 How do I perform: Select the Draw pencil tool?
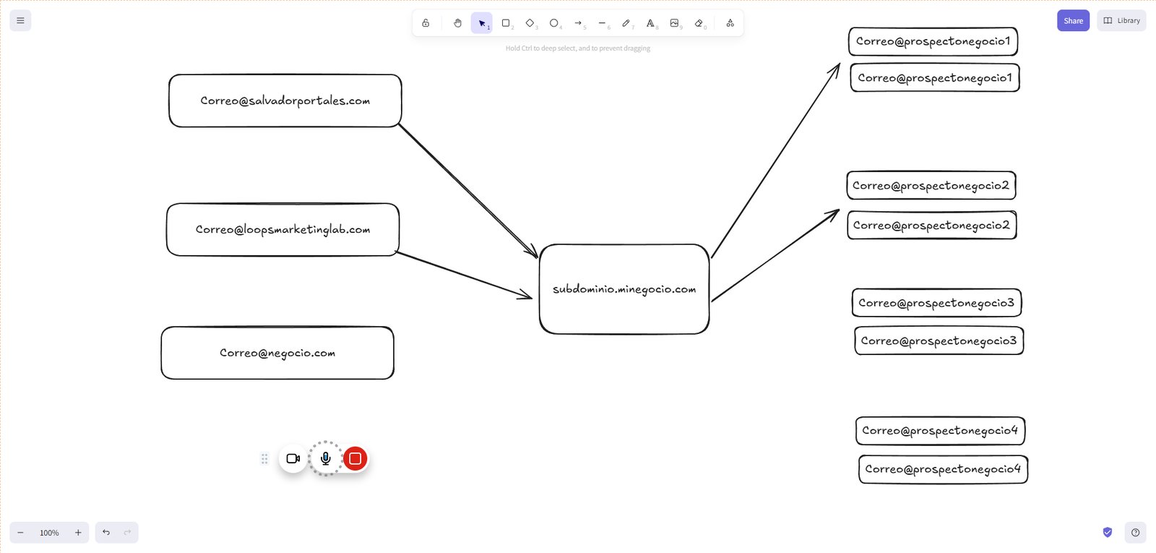pyautogui.click(x=626, y=23)
